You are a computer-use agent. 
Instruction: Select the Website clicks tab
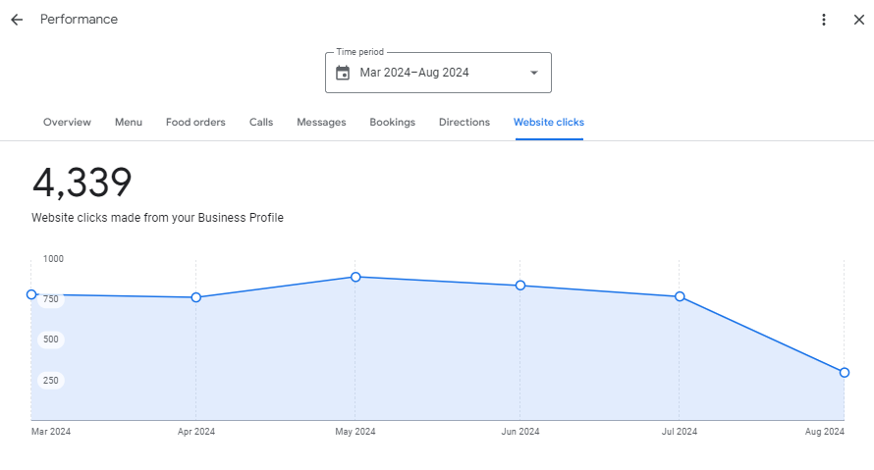pyautogui.click(x=548, y=123)
